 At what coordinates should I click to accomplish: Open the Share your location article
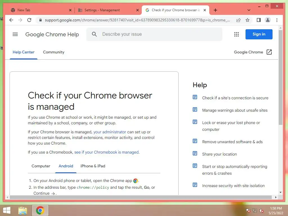219,154
